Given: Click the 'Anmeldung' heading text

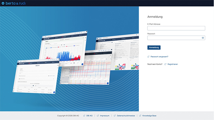Looking at the screenshot, I should point(155,17).
